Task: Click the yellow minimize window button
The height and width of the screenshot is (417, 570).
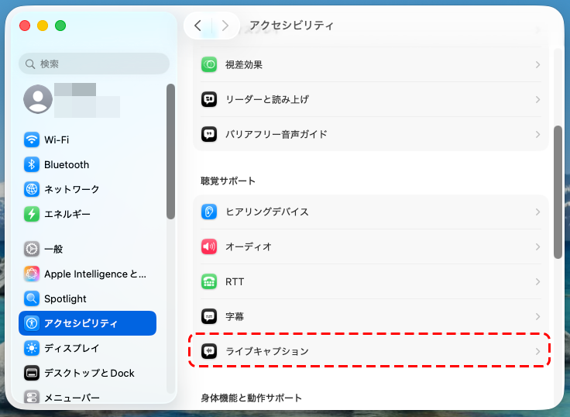Action: click(x=43, y=26)
